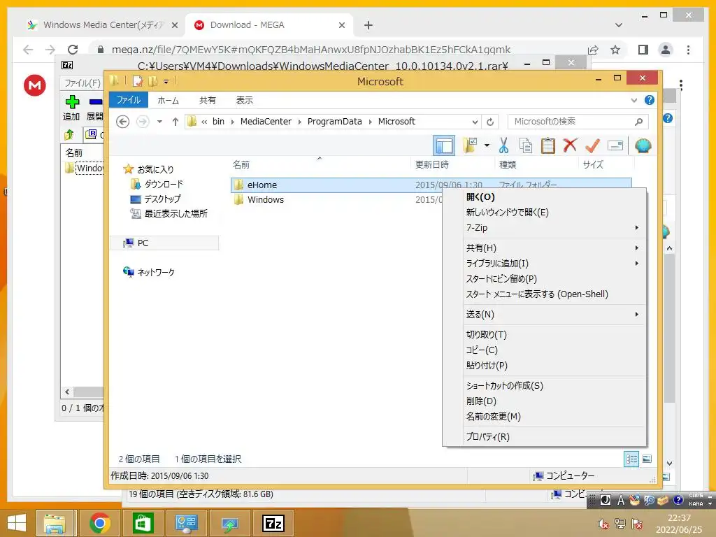Select the eHome folder row
This screenshot has height=537, width=716.
point(431,185)
